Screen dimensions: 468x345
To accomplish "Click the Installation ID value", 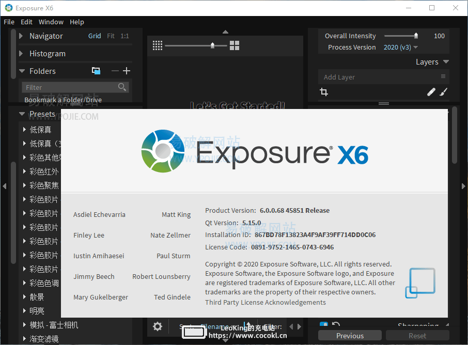I will pos(315,235).
